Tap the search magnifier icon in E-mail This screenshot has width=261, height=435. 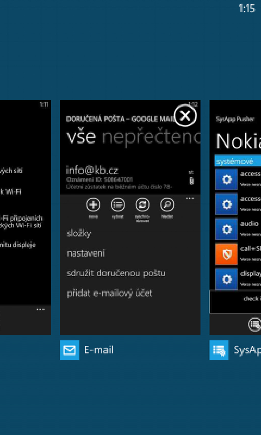coord(167,205)
